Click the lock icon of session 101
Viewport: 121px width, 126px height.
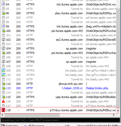[x=3, y=35]
